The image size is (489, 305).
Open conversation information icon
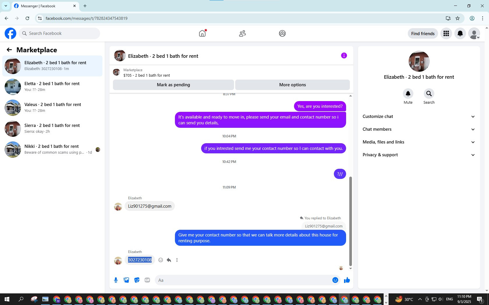344,55
